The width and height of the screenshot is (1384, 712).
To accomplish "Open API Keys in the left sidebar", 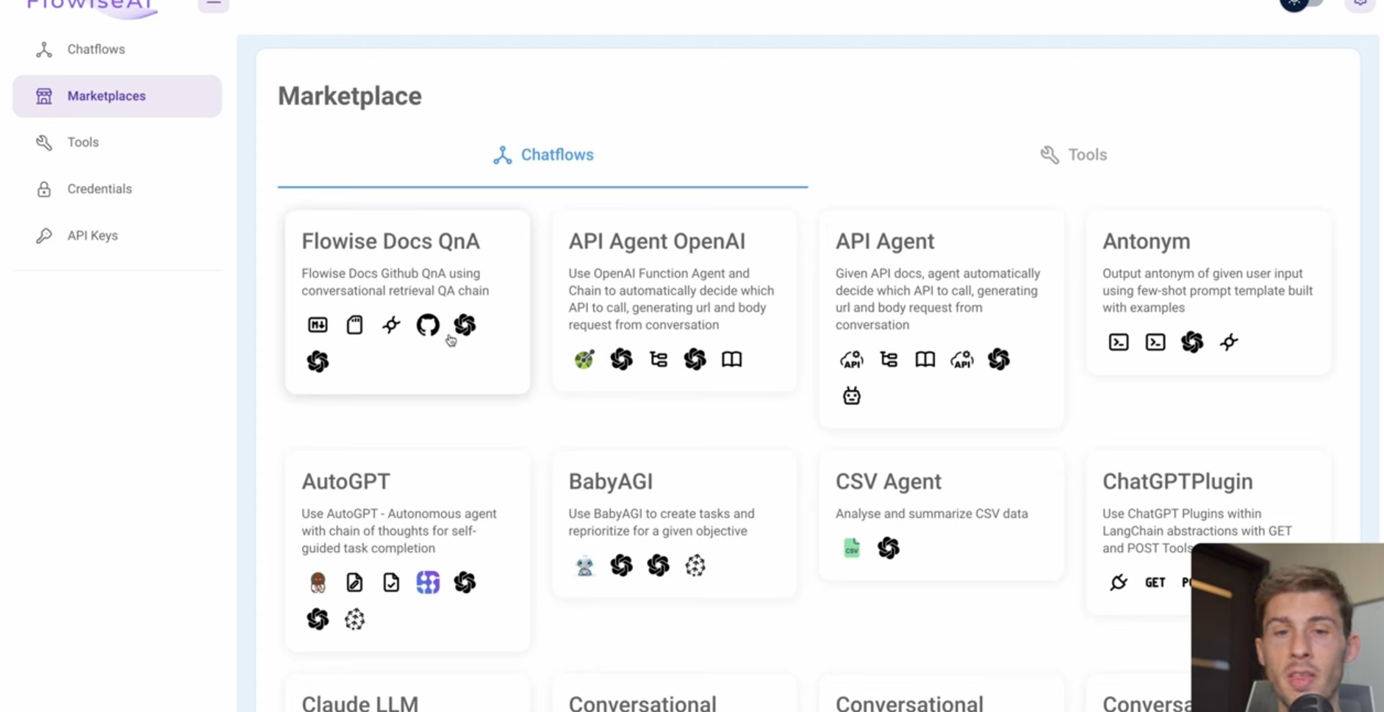I will click(x=117, y=236).
